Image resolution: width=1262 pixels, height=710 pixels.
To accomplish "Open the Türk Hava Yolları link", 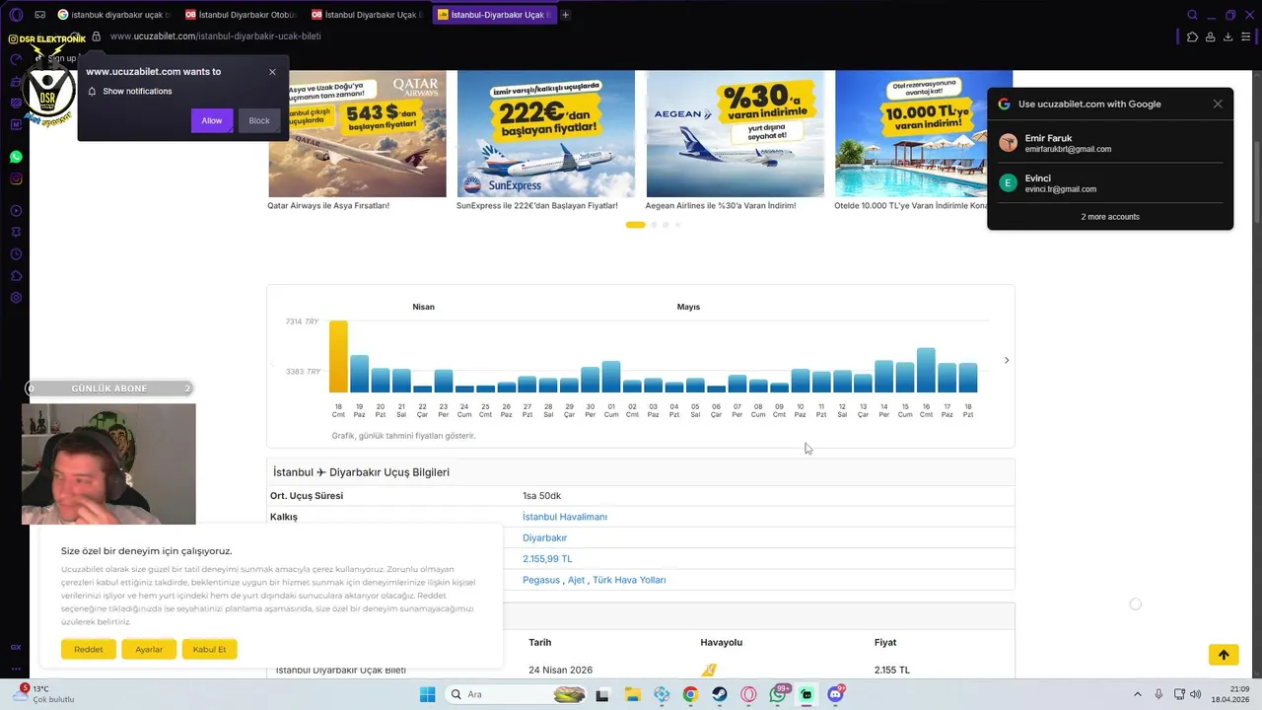I will click(629, 580).
